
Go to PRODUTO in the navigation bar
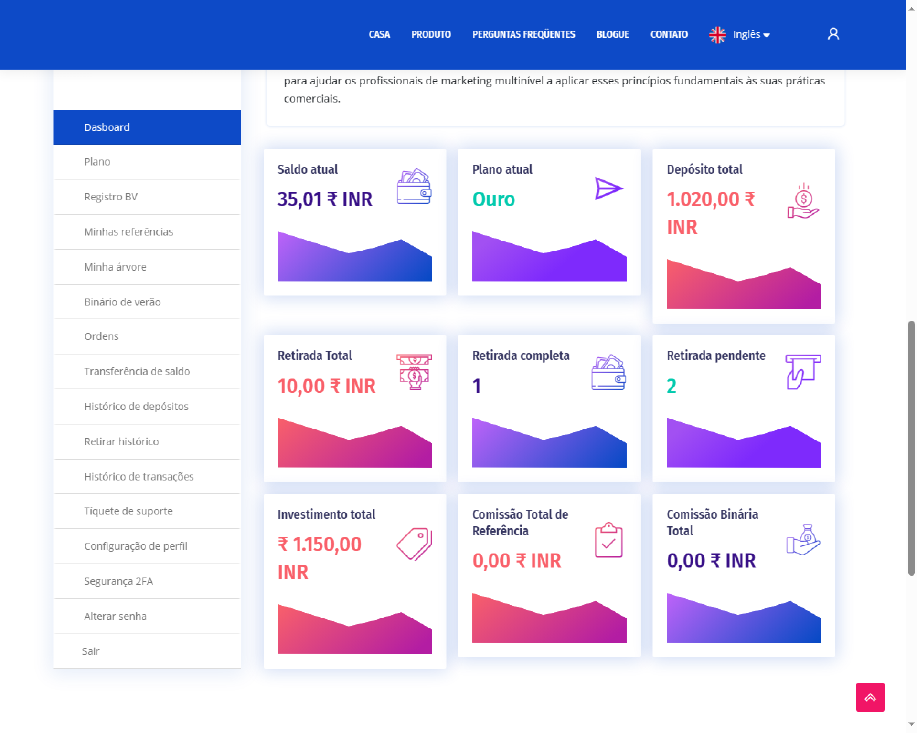click(431, 34)
